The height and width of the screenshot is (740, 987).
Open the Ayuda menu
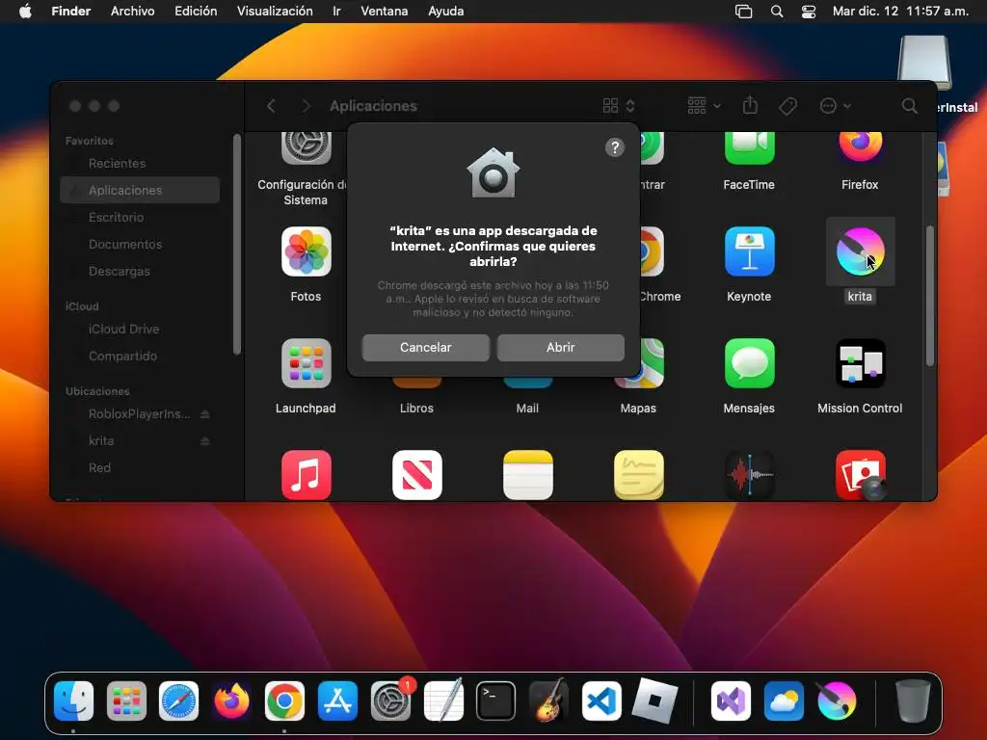click(445, 11)
